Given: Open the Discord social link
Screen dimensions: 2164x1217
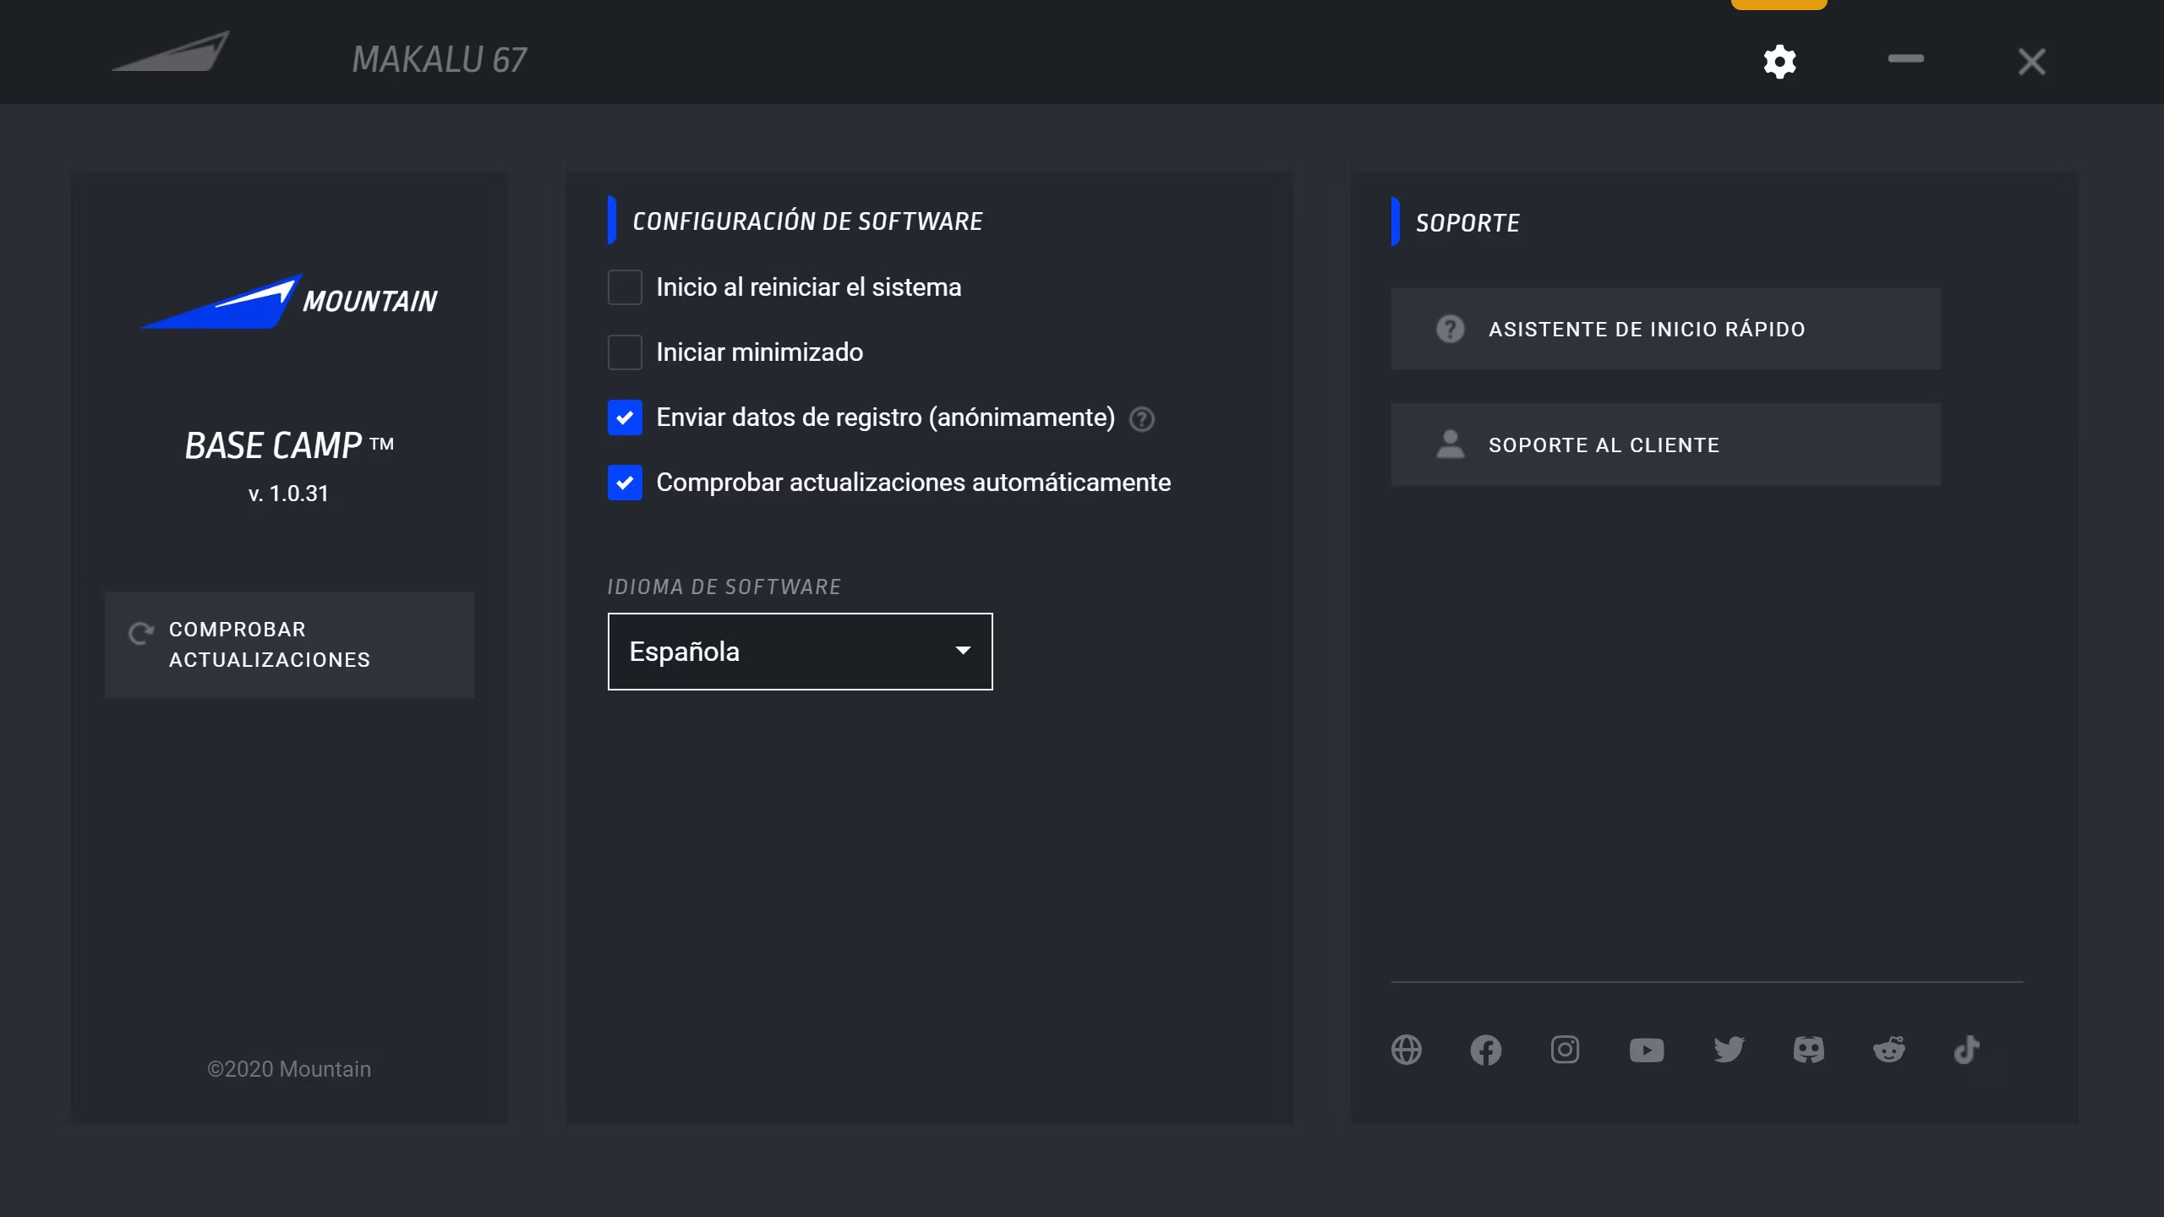Looking at the screenshot, I should coord(1809,1050).
